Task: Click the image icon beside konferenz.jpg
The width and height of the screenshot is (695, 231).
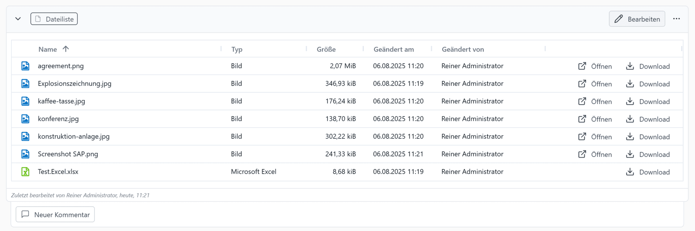Action: click(x=25, y=119)
